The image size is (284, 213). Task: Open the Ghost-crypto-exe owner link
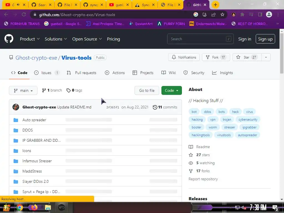coord(36,58)
